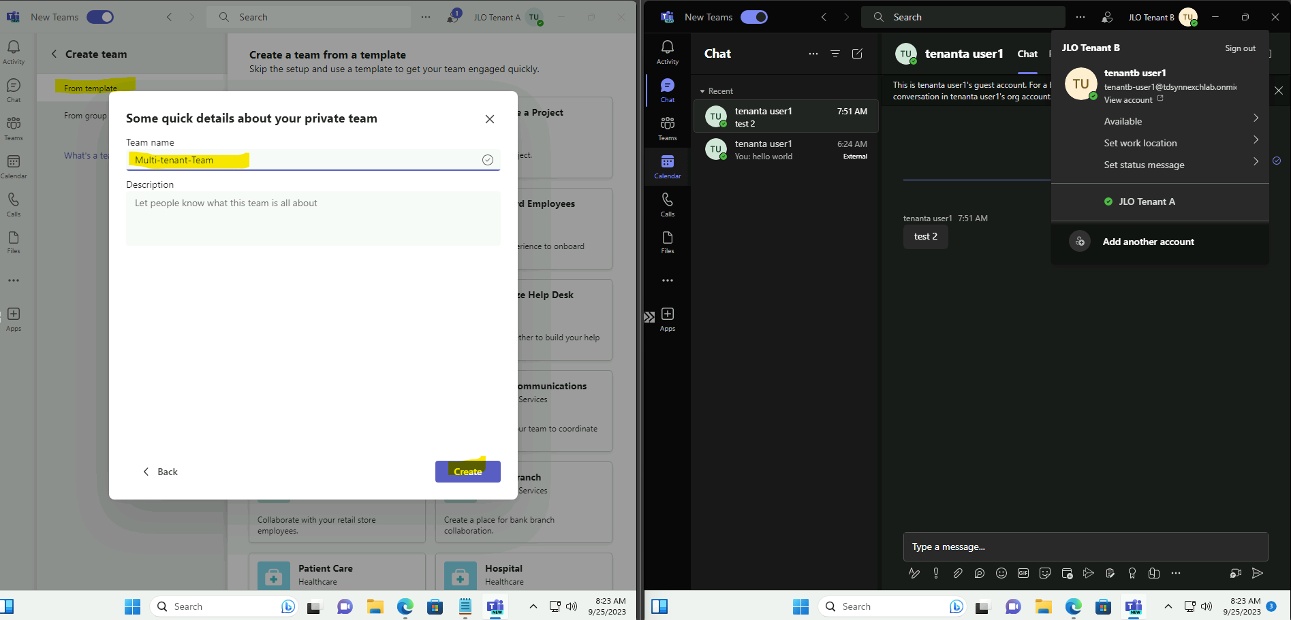
Task: Click the Description text area
Action: click(313, 218)
